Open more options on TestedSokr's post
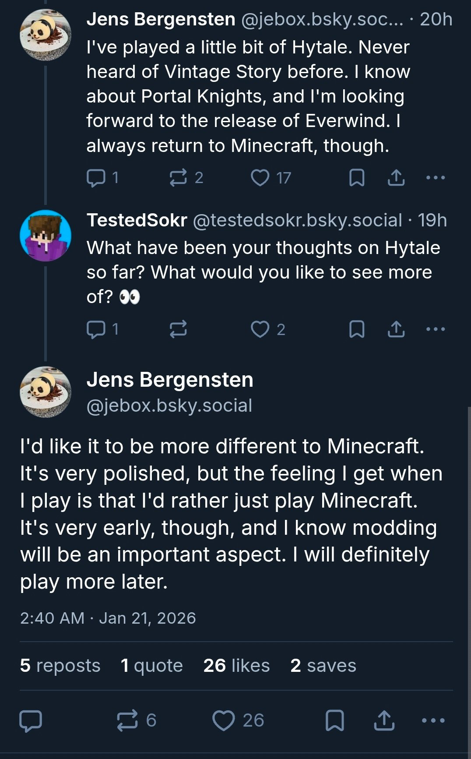This screenshot has width=471, height=759. click(x=436, y=329)
